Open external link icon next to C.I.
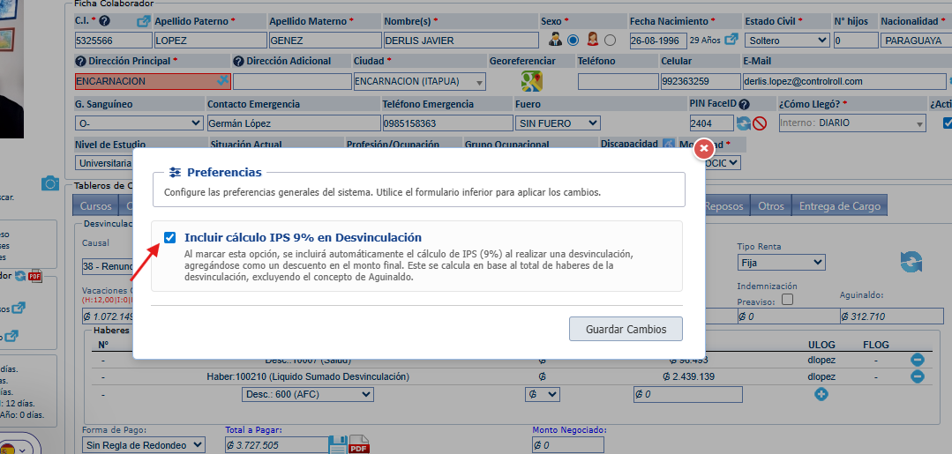This screenshot has height=454, width=952. click(x=143, y=21)
